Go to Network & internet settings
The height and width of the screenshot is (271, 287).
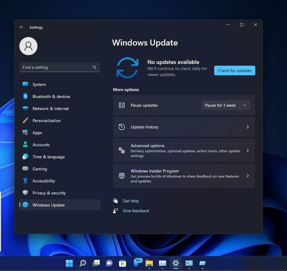click(60, 109)
